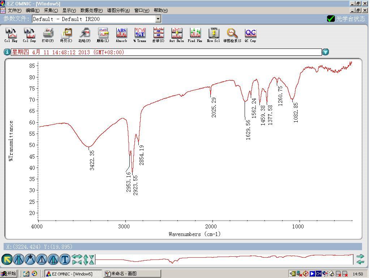Click the overview spectrum view finder strip
The height and width of the screenshot is (278, 370).
pos(224,259)
